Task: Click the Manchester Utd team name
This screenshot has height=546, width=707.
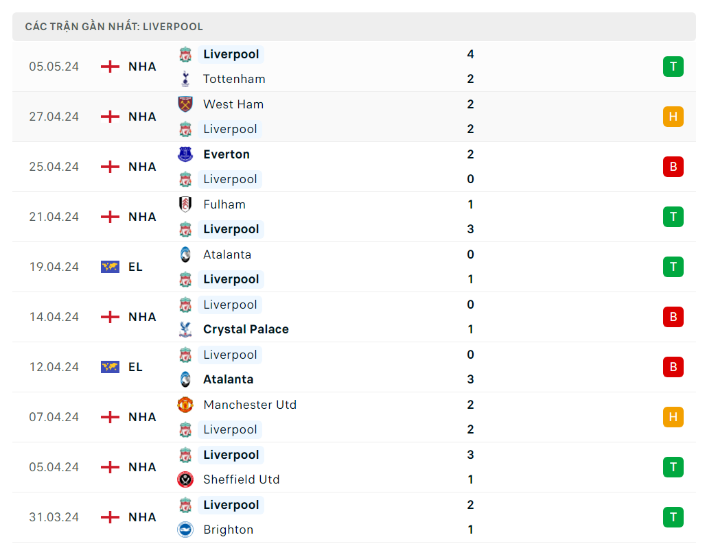Action: [x=250, y=405]
